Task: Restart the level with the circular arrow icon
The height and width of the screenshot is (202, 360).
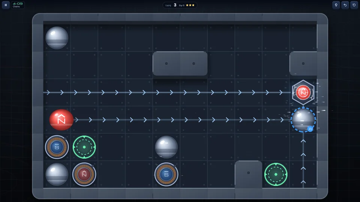Action: pos(354,5)
